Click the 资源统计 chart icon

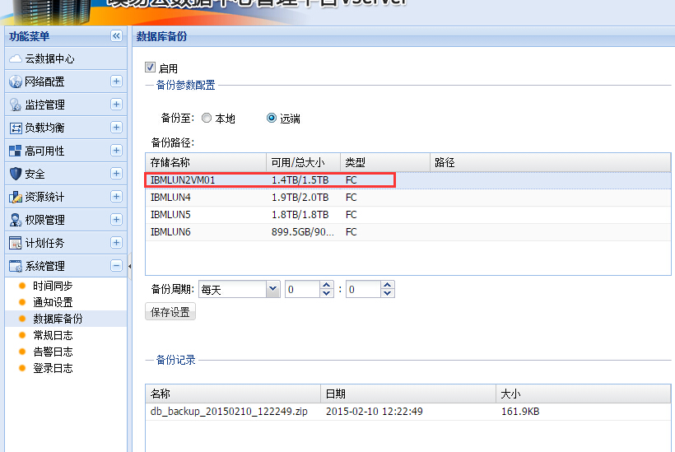coord(15,197)
